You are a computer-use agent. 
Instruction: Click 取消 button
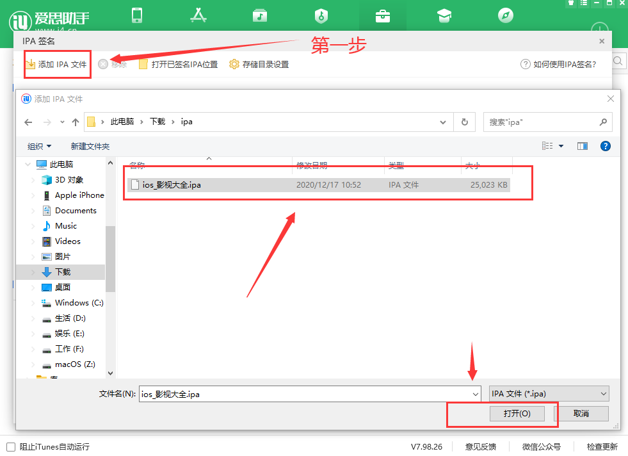pyautogui.click(x=581, y=414)
